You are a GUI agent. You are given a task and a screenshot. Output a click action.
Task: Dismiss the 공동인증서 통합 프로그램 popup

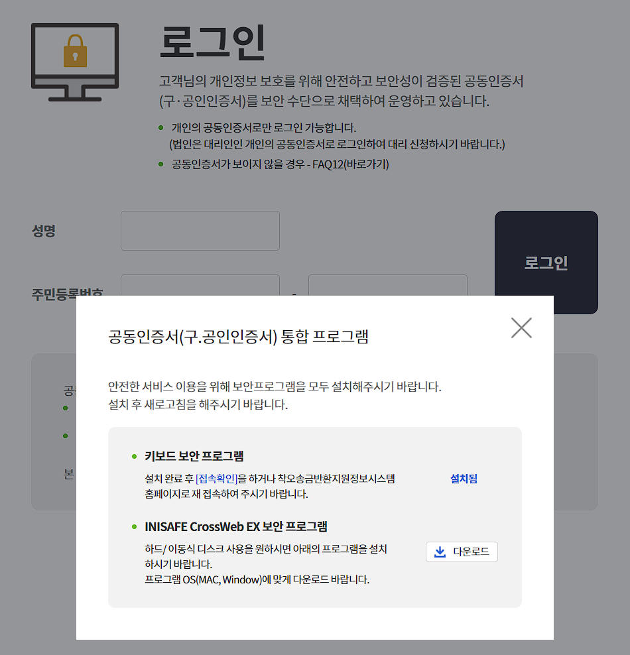pyautogui.click(x=521, y=327)
